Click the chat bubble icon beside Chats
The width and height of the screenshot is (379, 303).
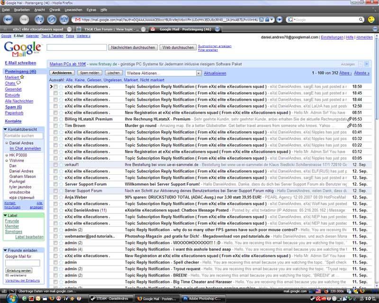(x=18, y=83)
